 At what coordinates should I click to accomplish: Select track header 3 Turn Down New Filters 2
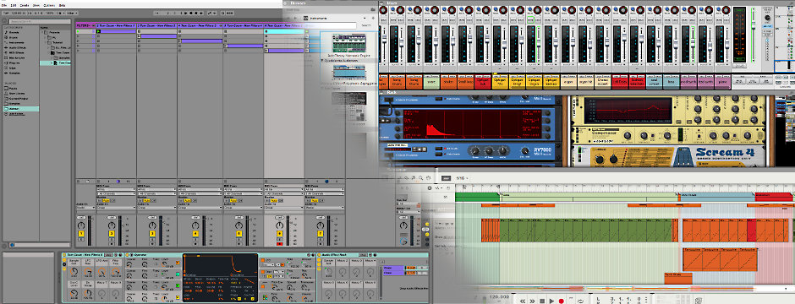coord(156,26)
